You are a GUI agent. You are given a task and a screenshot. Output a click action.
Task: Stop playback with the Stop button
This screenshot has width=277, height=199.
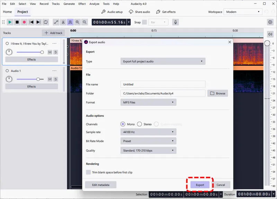(x=17, y=22)
